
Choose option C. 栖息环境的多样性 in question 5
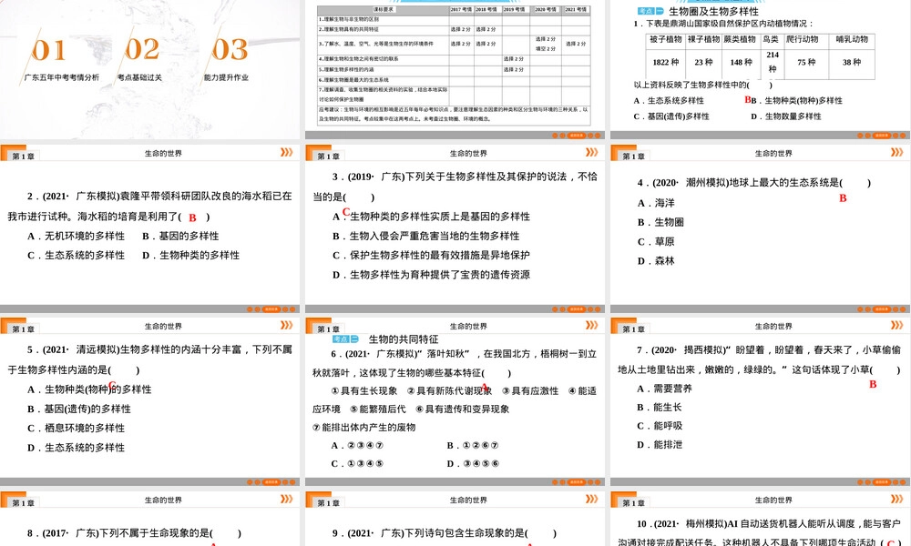point(77,429)
